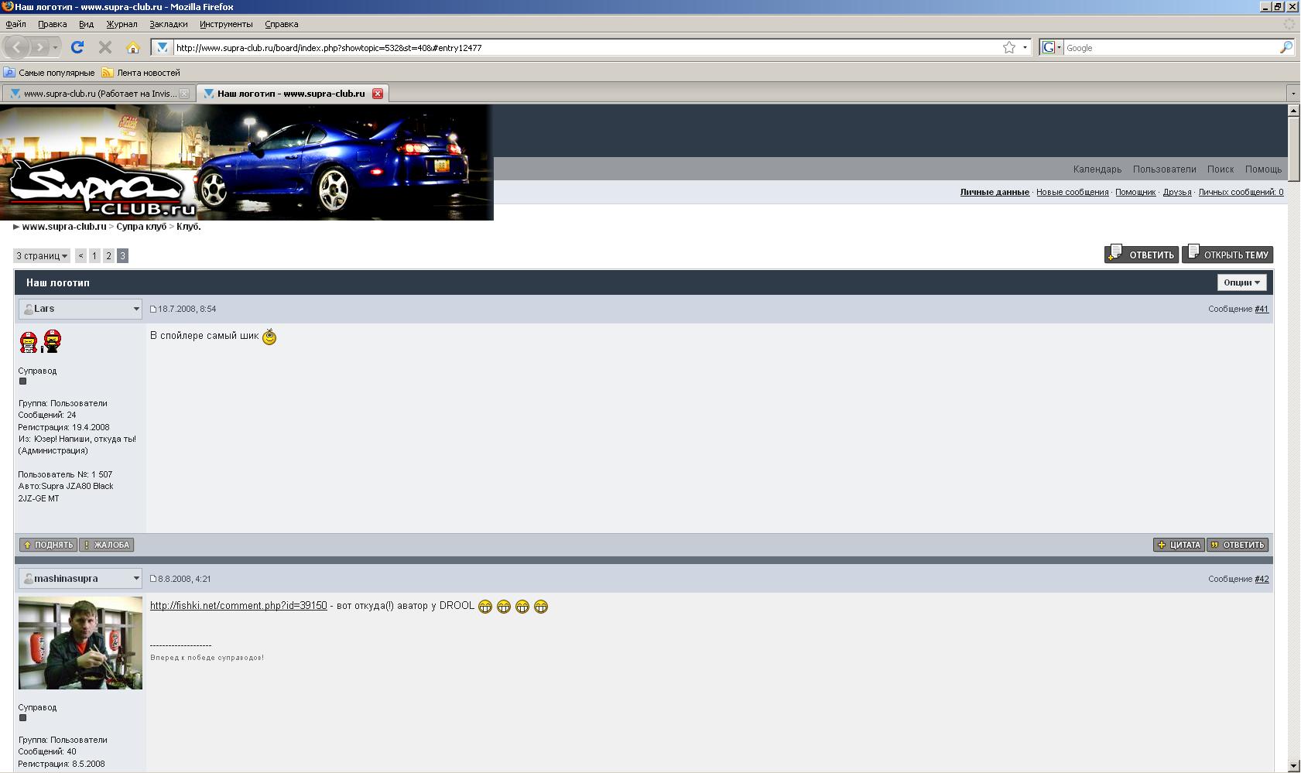The width and height of the screenshot is (1301, 773).
Task: Click the mashinasupra avatar photo
Action: coord(80,642)
